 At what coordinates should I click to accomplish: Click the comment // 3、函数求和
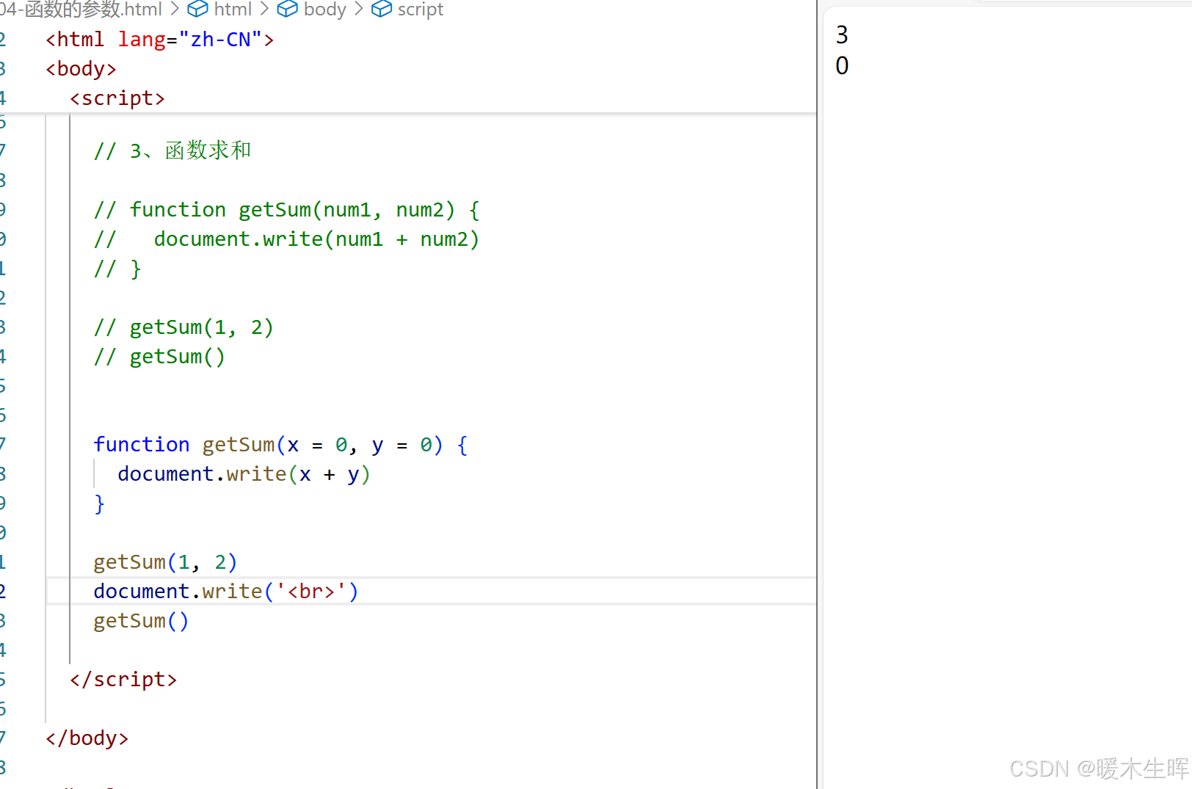pyautogui.click(x=172, y=150)
